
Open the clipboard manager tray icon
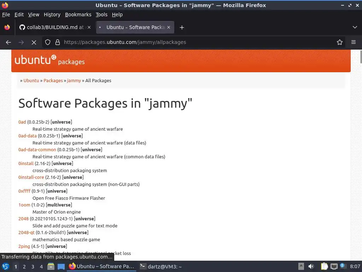click(x=324, y=266)
